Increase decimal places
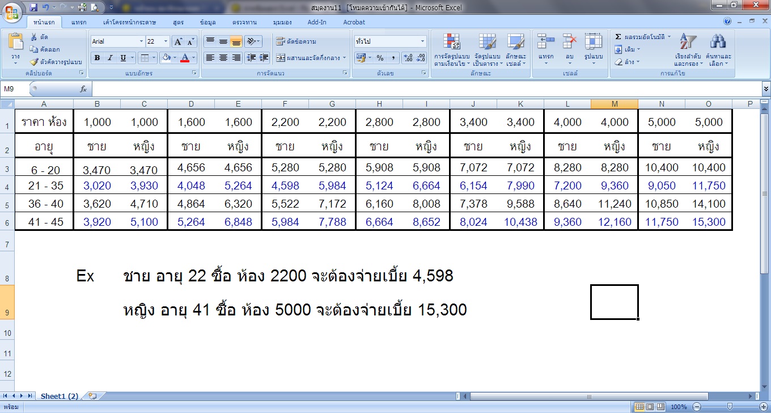Screen dimensions: 771x413 point(408,58)
